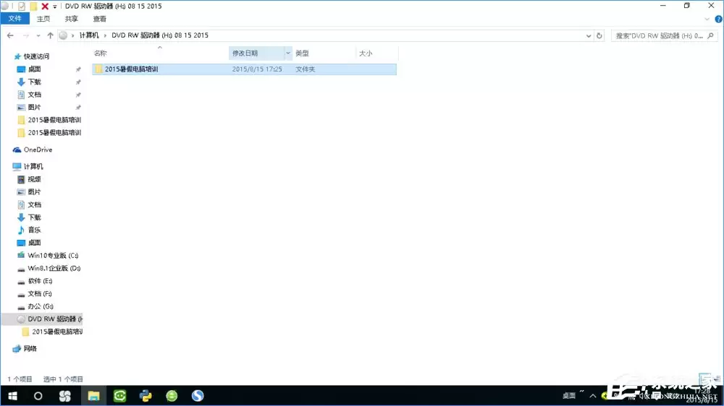
Task: Show hidden system tray icons arrow
Action: [x=593, y=396]
